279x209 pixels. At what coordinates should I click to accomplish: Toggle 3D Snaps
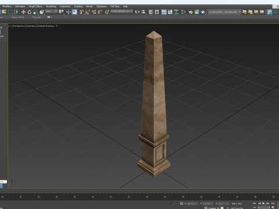coord(81,12)
